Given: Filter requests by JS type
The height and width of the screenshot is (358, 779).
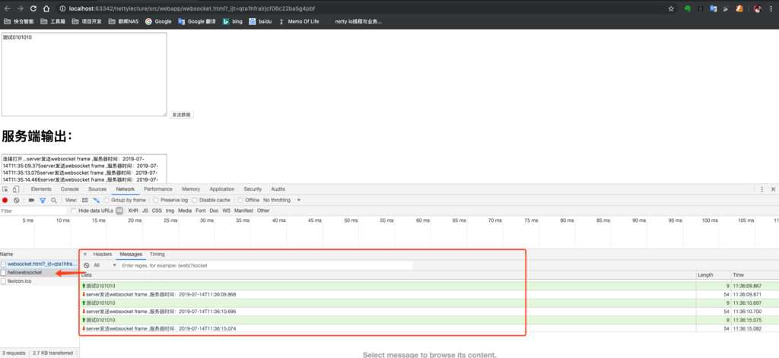Looking at the screenshot, I should coord(145,211).
